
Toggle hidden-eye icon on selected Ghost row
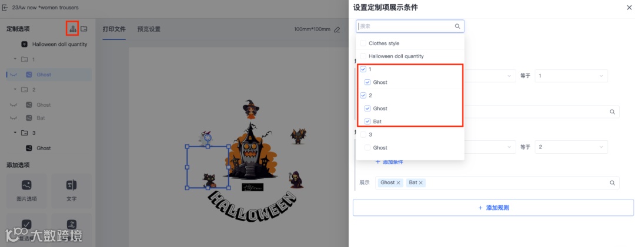14,75
